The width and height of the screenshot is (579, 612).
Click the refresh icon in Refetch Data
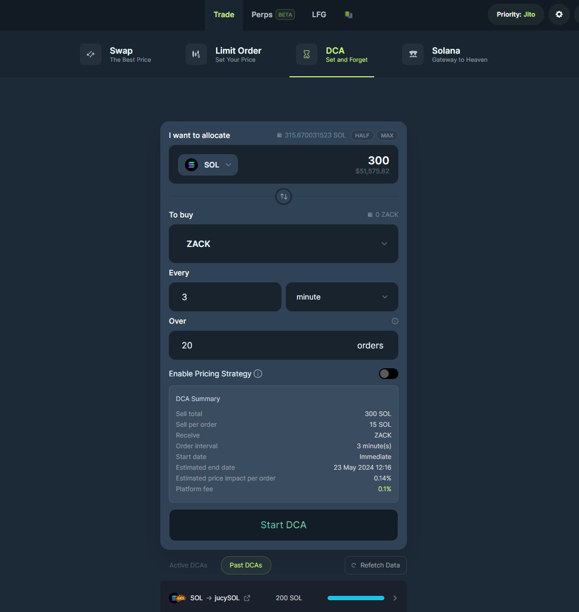[x=354, y=565]
